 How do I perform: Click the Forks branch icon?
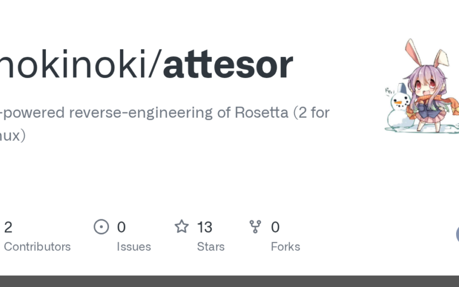[x=256, y=227]
